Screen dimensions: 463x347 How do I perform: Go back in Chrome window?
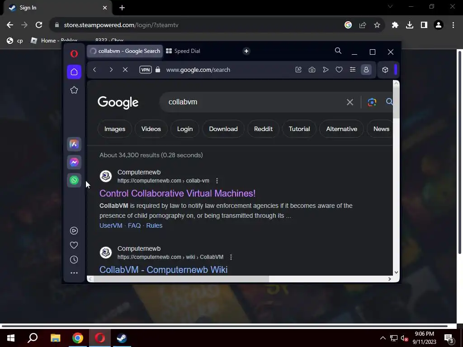[x=10, y=25]
